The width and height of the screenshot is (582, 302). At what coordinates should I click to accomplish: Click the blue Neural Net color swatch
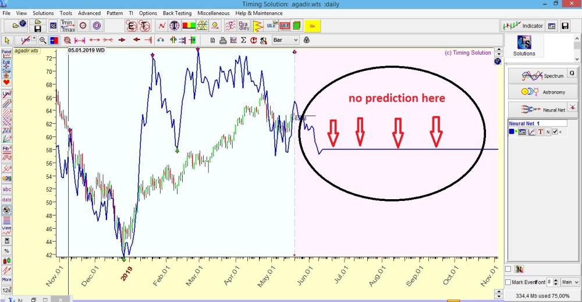coord(512,132)
